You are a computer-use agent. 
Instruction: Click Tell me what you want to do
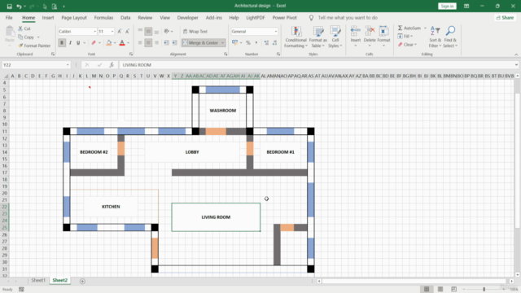pyautogui.click(x=348, y=18)
